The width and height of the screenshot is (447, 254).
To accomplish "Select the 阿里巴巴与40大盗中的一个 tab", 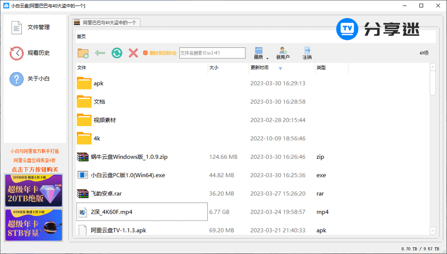I will [x=105, y=22].
